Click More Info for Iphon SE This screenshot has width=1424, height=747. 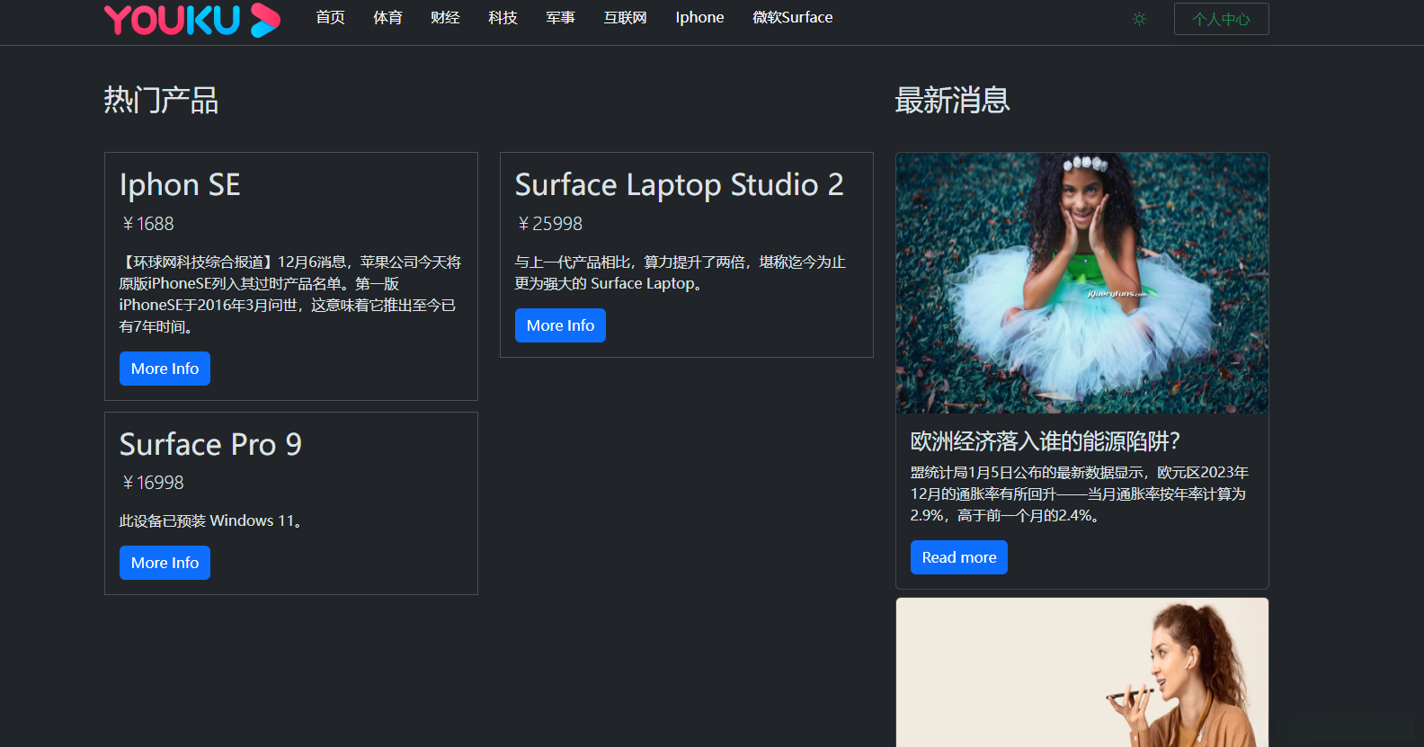coord(165,369)
